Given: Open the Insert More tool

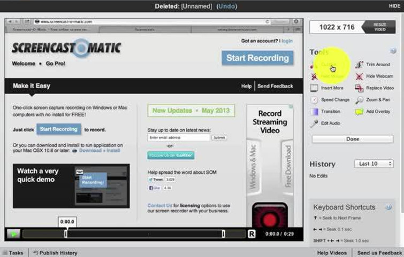Looking at the screenshot, I should [x=327, y=88].
